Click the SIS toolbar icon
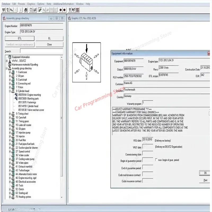The height and width of the screenshot is (212, 212). pyautogui.click(x=77, y=10)
